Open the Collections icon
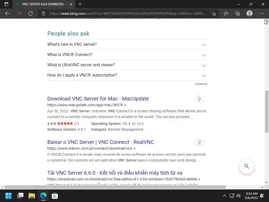The image size is (269, 202). click(237, 13)
